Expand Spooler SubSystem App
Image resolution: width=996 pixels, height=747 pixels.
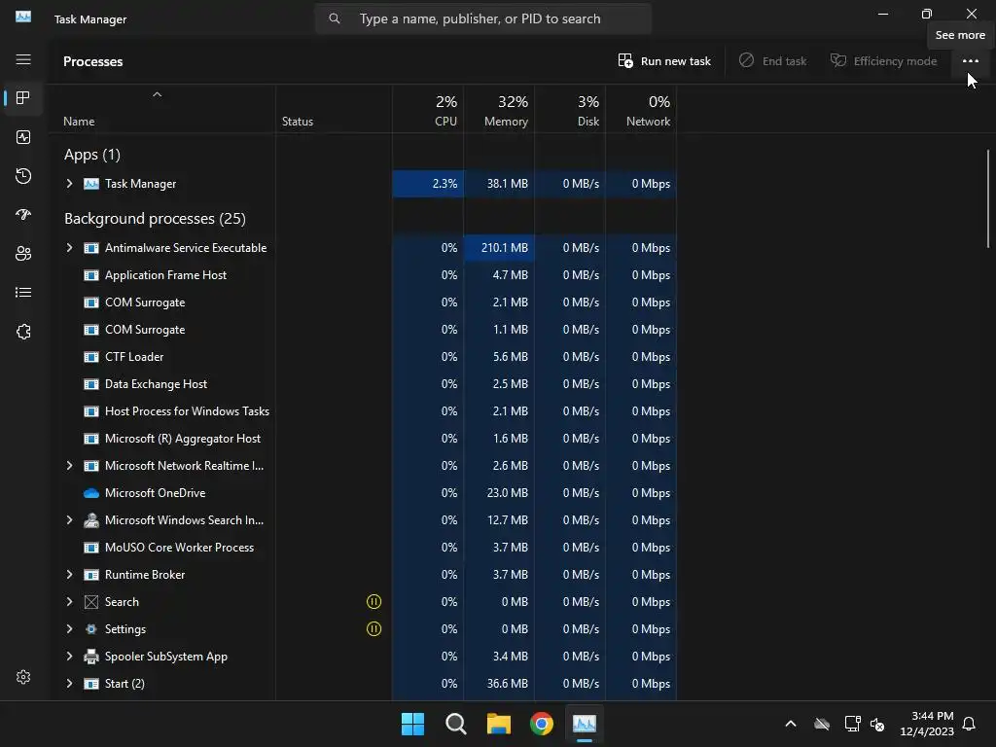69,657
